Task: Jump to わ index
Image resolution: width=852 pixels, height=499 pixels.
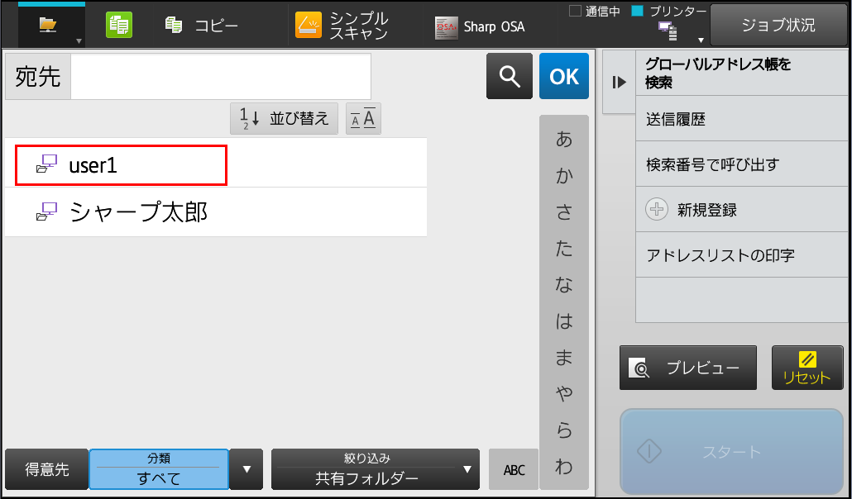Action: click(564, 467)
